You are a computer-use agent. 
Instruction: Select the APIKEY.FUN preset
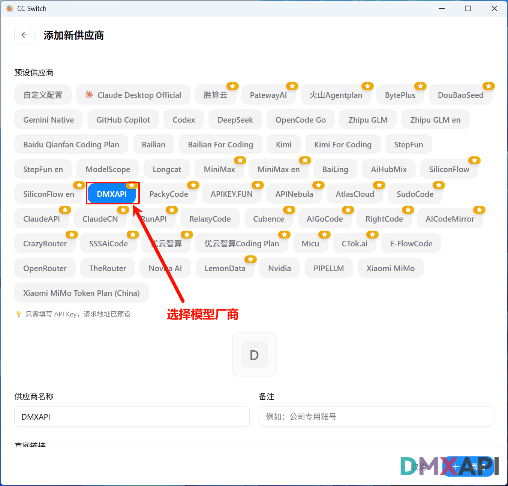click(232, 194)
